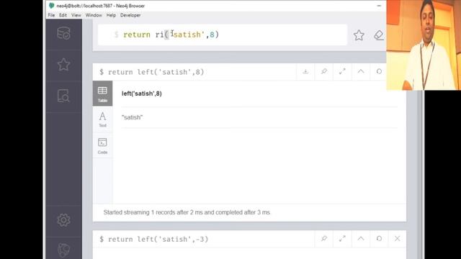Open the Developer menu

130,15
